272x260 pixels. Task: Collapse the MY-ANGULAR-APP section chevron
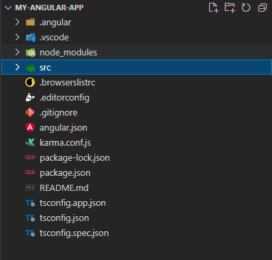[x=8, y=8]
